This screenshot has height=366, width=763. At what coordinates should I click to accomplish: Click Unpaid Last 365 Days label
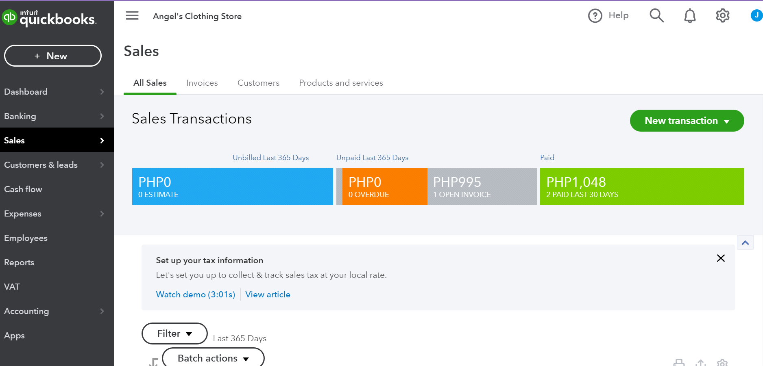point(372,158)
